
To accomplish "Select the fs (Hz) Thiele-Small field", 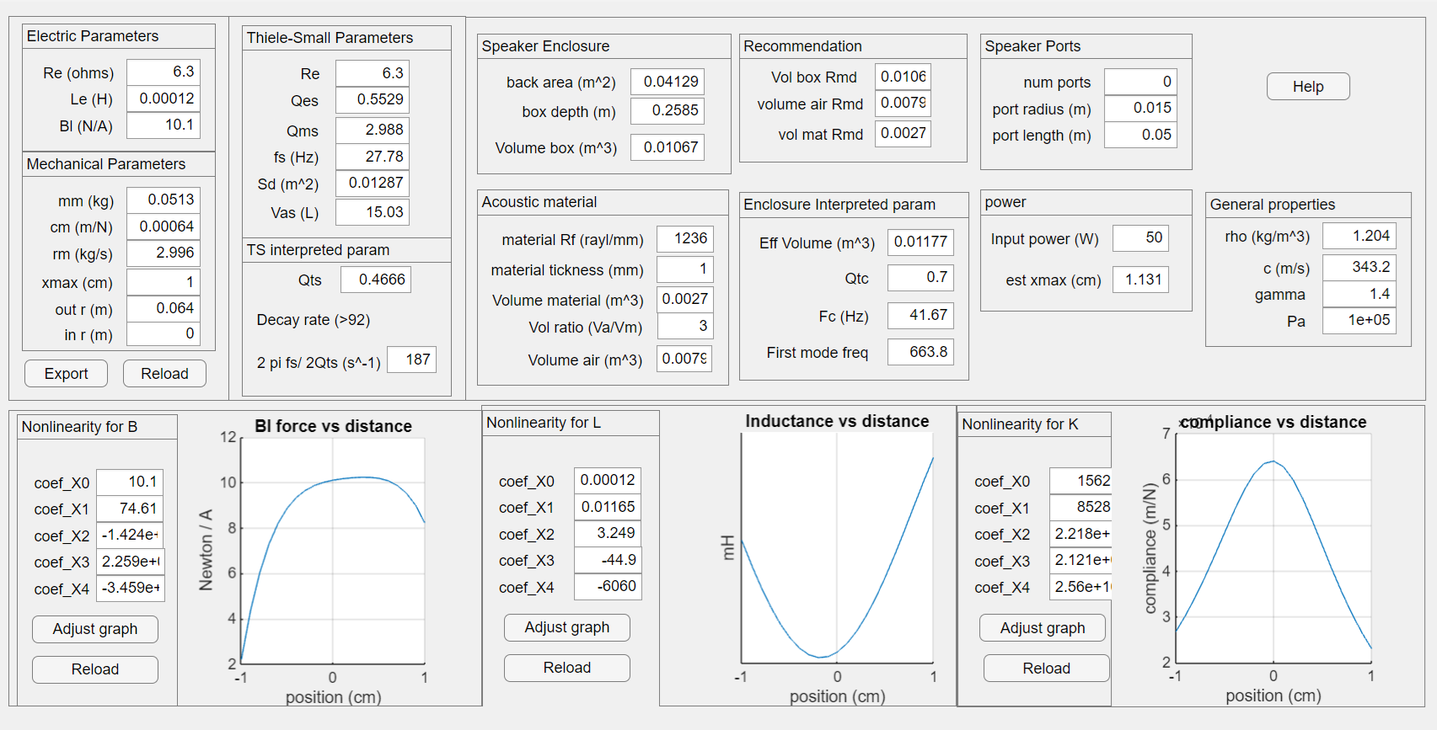I will coord(372,157).
